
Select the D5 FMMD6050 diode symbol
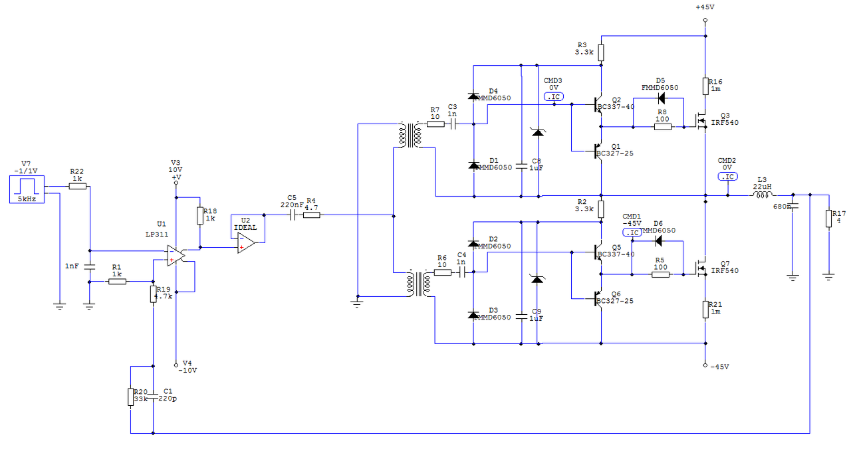(662, 98)
